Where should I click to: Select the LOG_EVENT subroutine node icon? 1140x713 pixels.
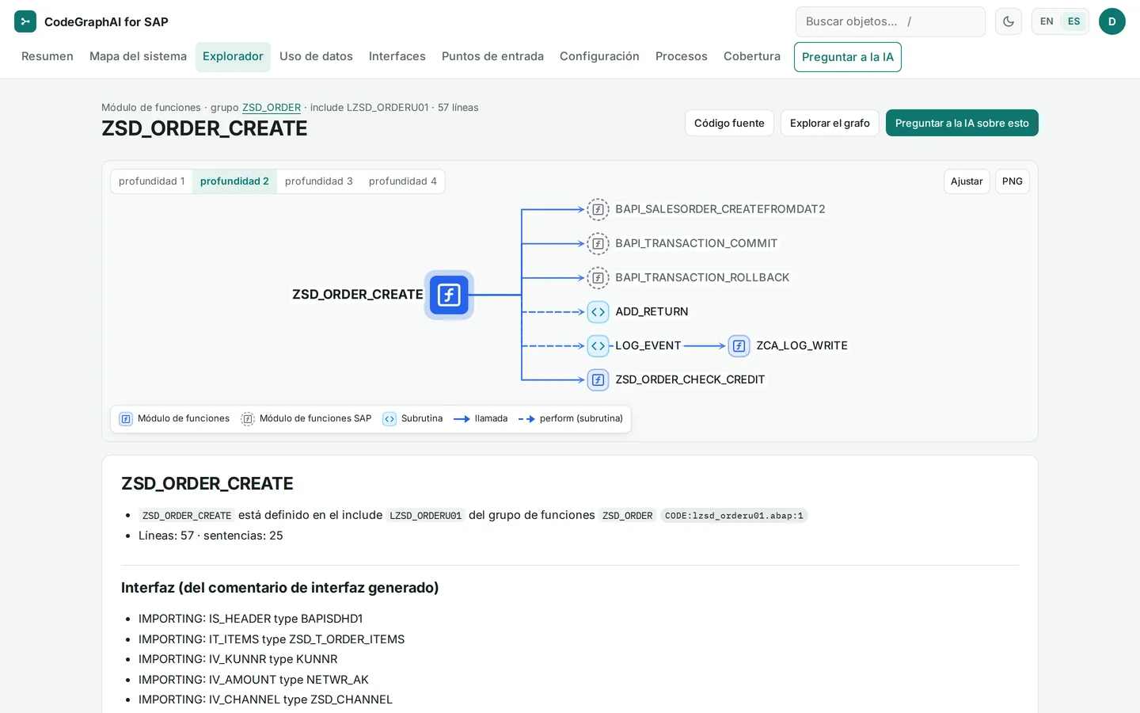(x=598, y=346)
